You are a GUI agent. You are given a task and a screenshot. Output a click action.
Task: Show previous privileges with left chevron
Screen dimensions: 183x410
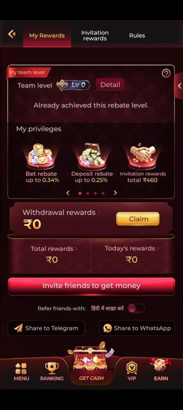68,193
